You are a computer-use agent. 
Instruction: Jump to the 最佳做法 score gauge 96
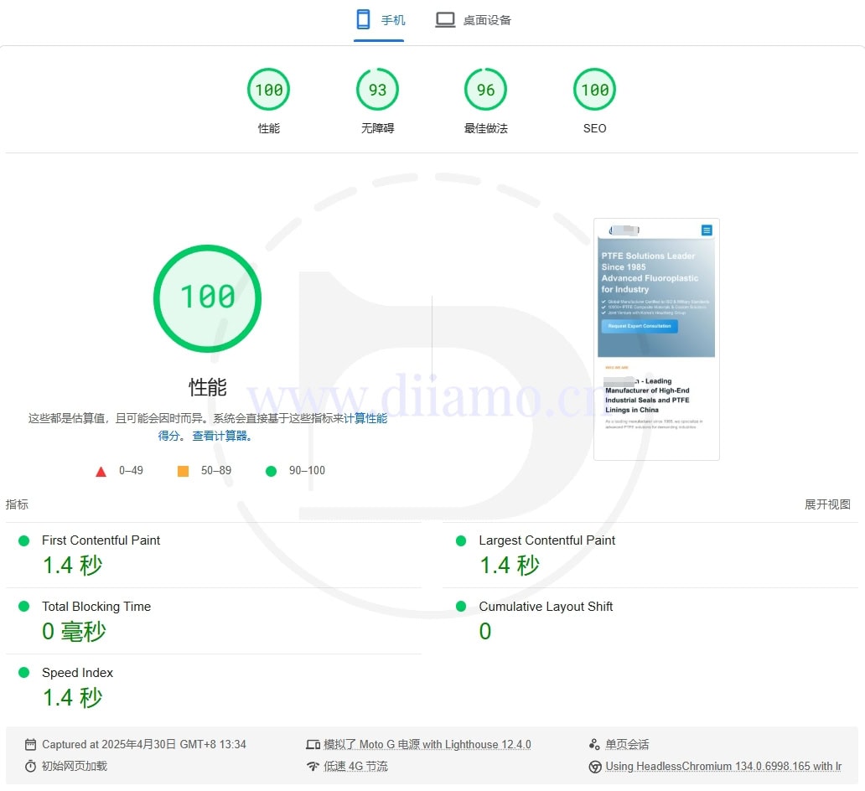pyautogui.click(x=485, y=90)
